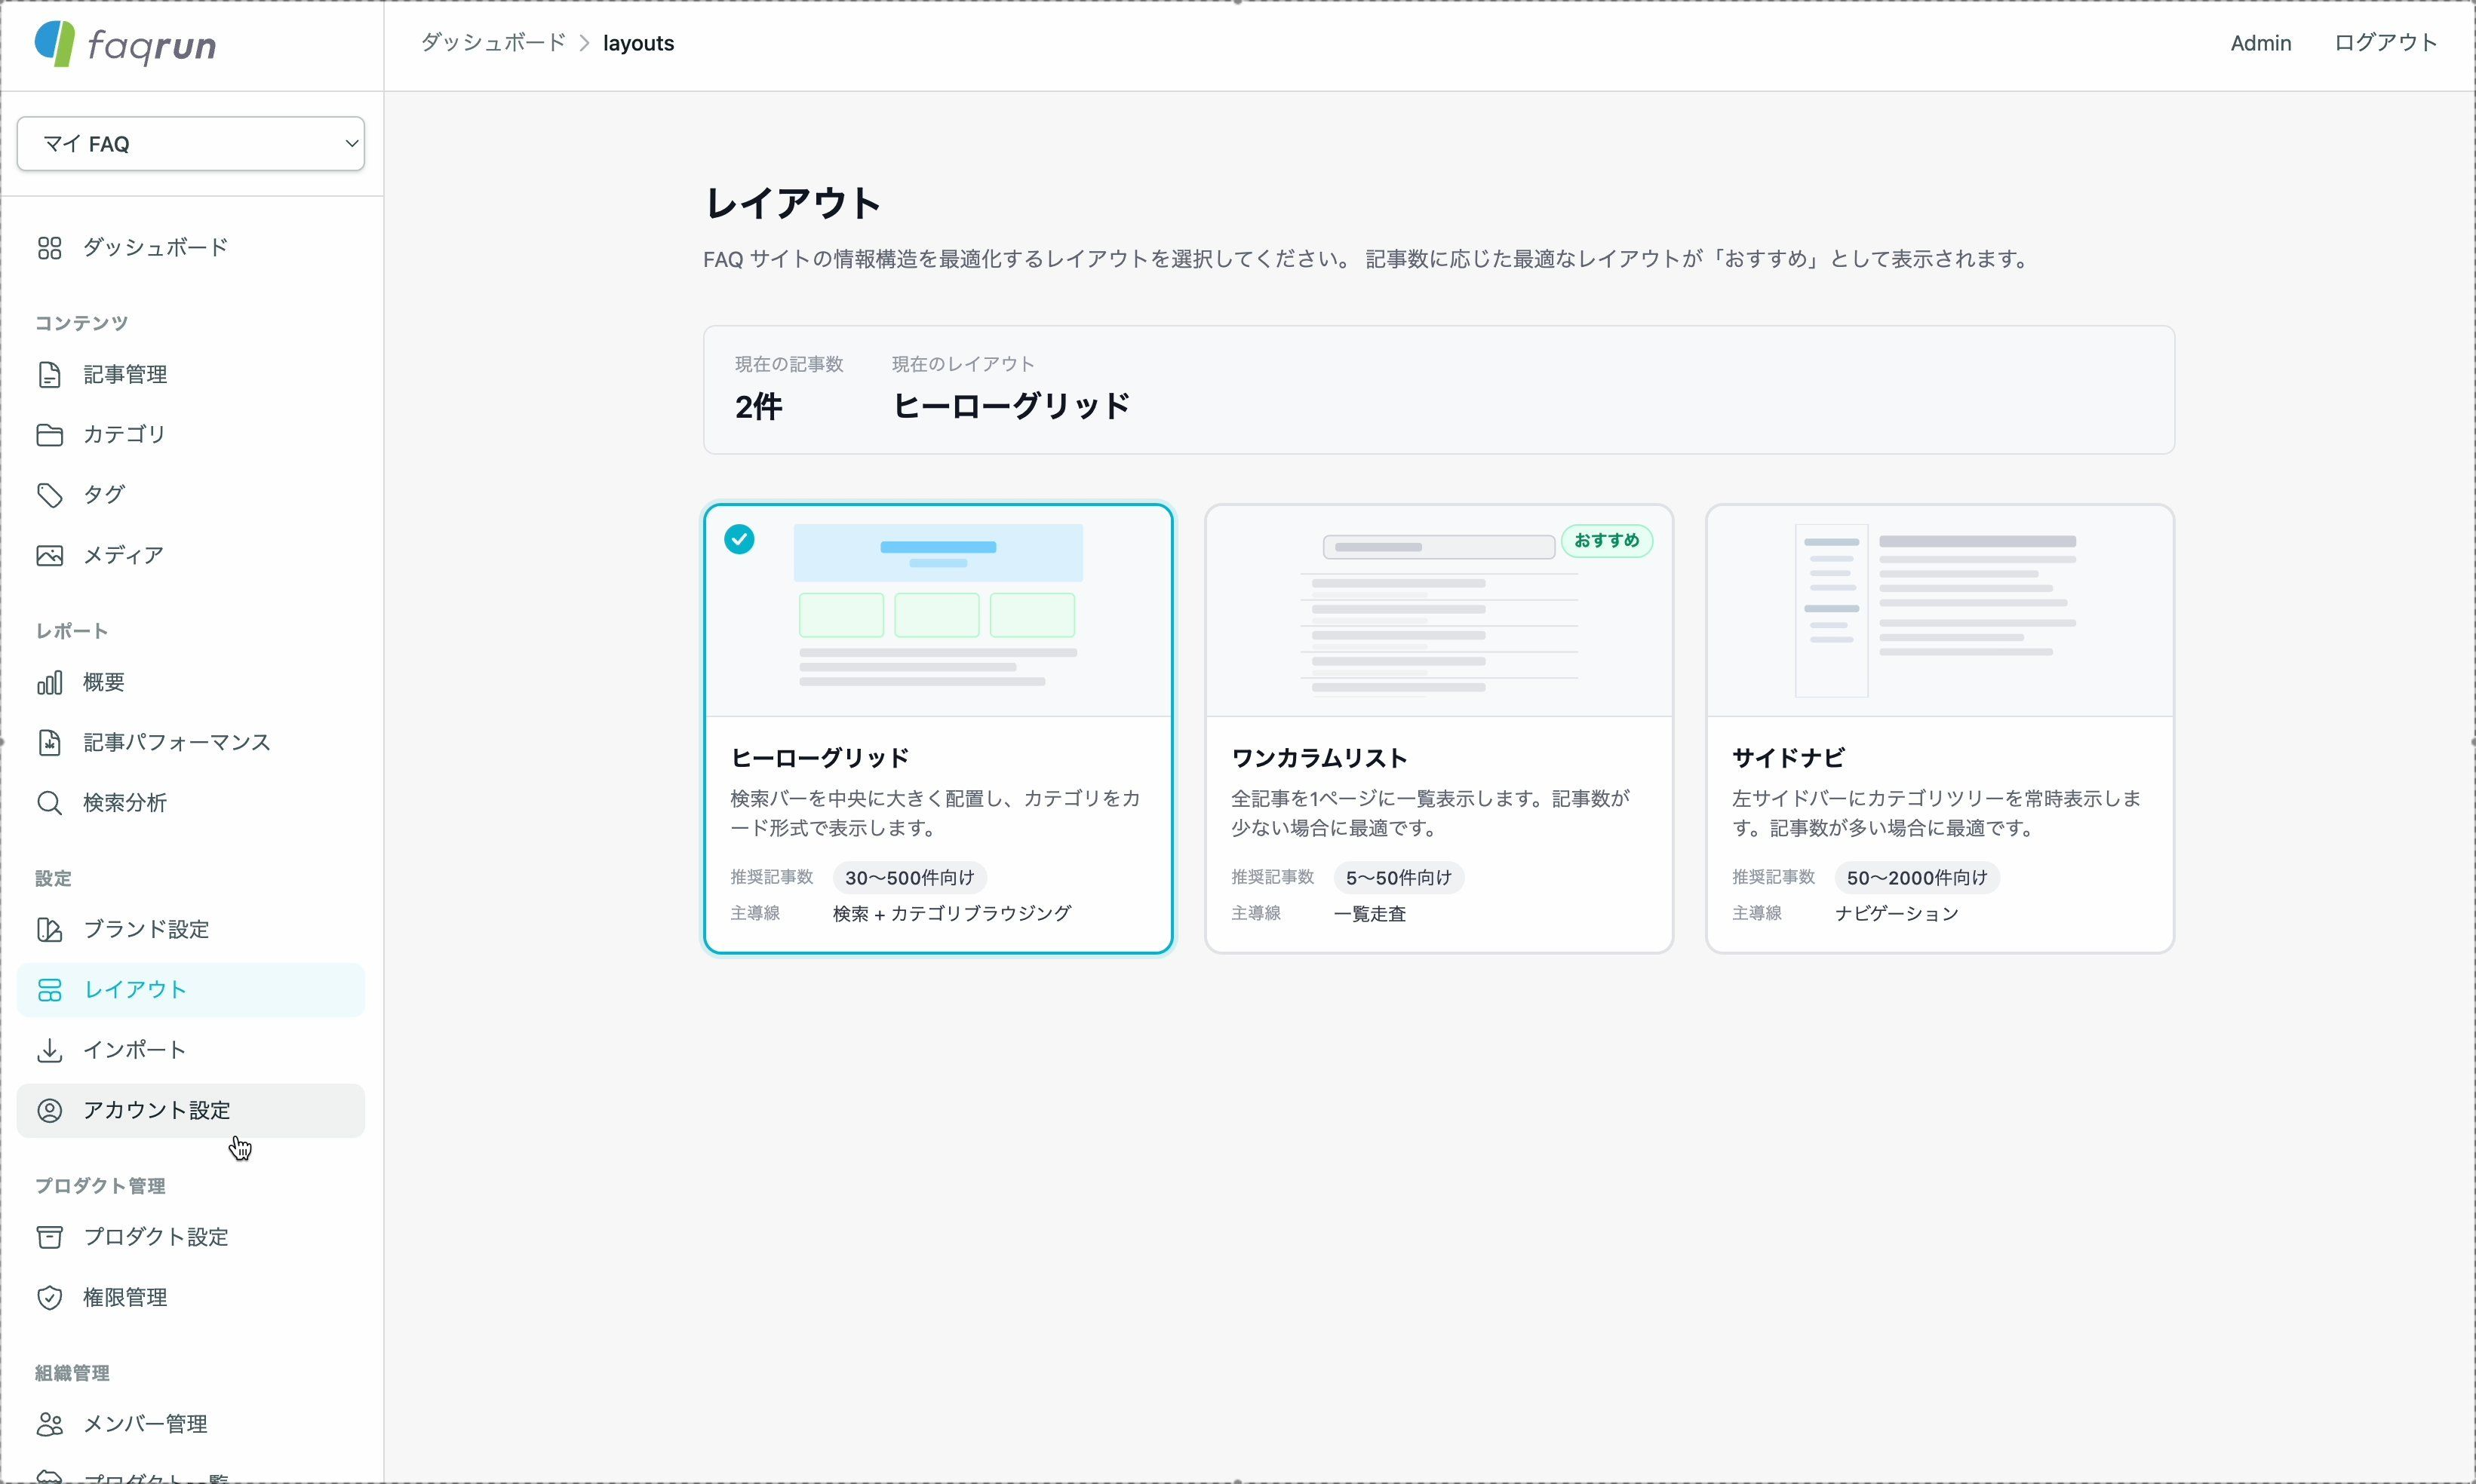Click the 記事パフォーマンス report icon
This screenshot has width=2476, height=1484.
(x=49, y=743)
